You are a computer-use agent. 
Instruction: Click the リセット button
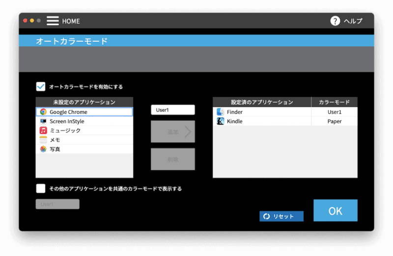(x=281, y=216)
